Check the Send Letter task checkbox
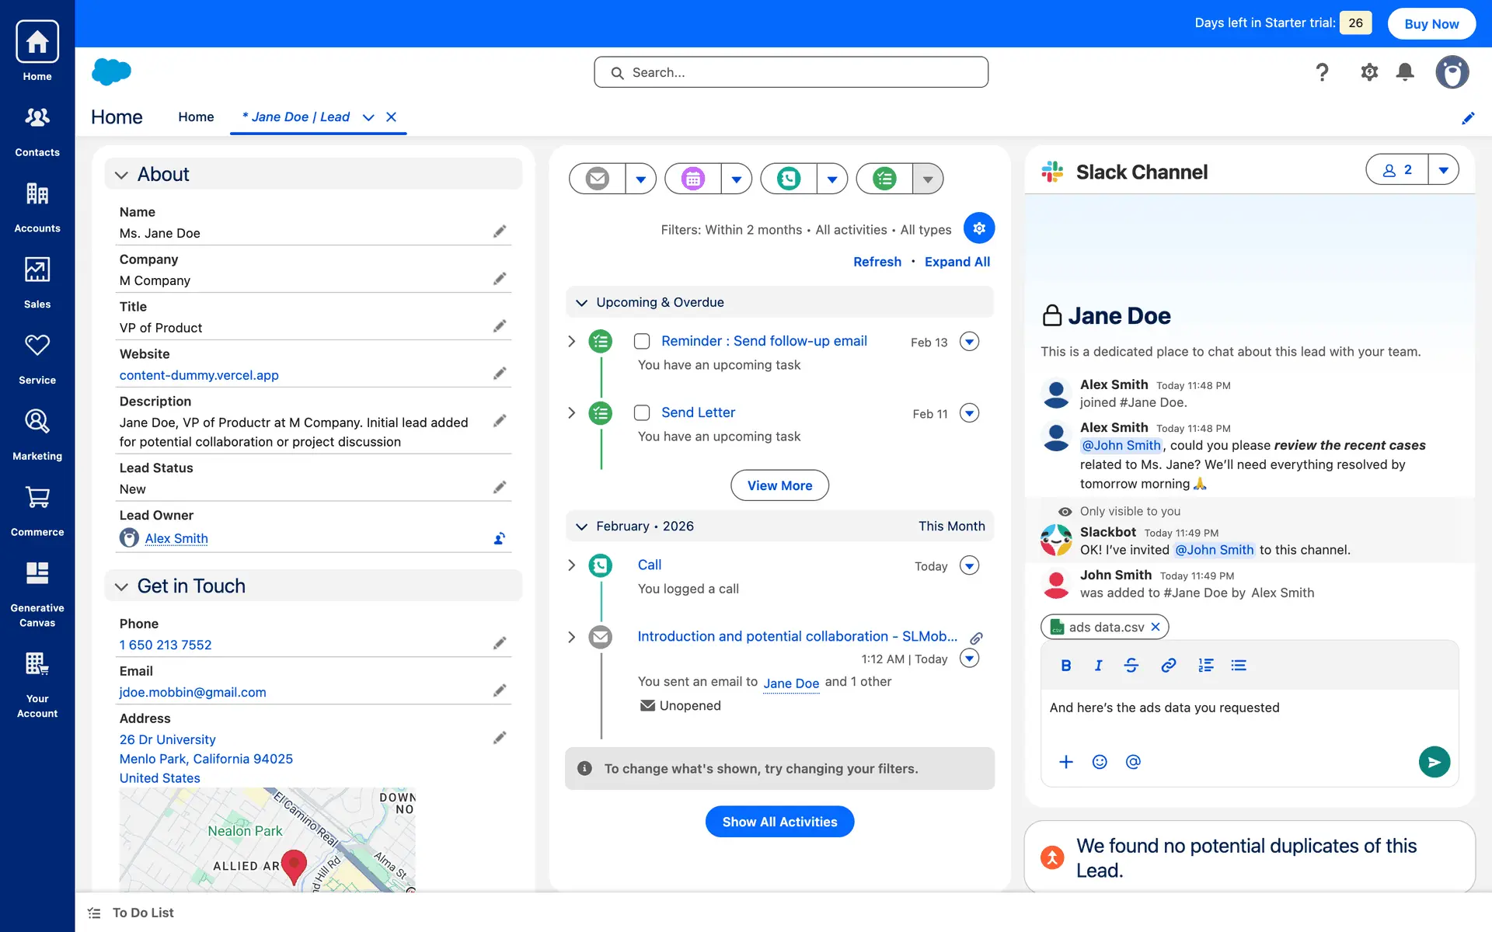 642,412
